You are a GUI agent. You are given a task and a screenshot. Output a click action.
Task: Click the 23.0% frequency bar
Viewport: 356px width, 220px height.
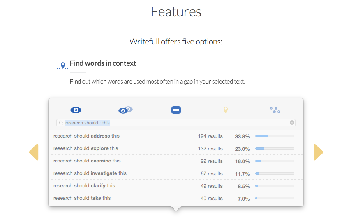275,148
